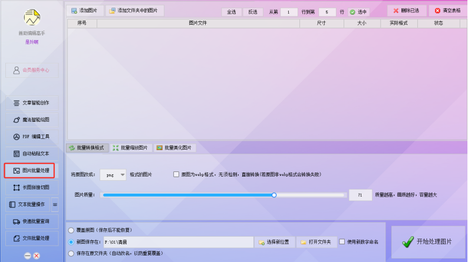This screenshot has width=468, height=262.
Task: Click the 文本批量操作 document icon
Action: [12, 204]
